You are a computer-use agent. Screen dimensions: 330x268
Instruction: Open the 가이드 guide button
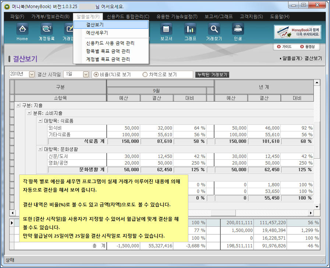point(284,47)
